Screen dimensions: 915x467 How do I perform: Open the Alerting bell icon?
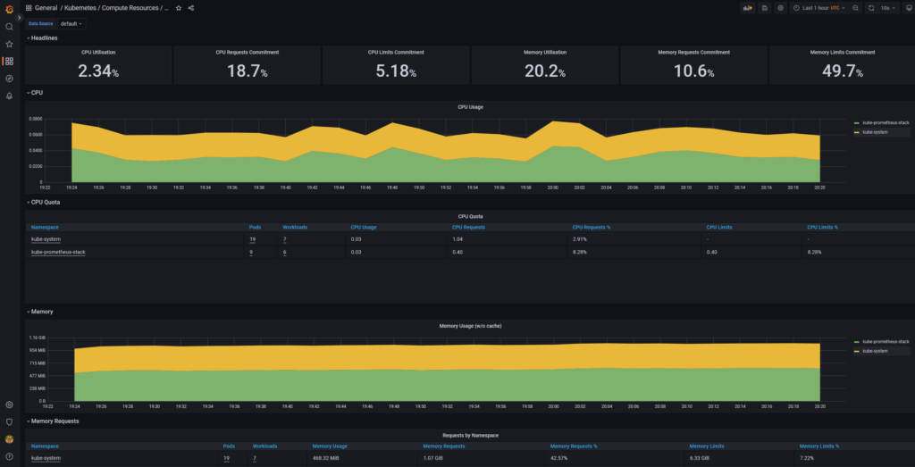pos(9,96)
